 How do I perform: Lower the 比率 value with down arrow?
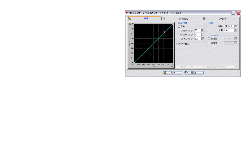tap(236, 31)
